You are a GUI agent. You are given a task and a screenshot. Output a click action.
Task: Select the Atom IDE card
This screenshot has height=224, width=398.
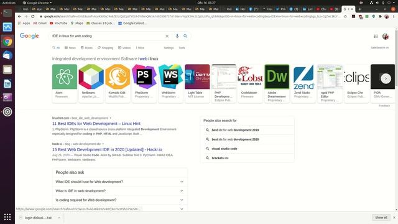tap(65, 83)
